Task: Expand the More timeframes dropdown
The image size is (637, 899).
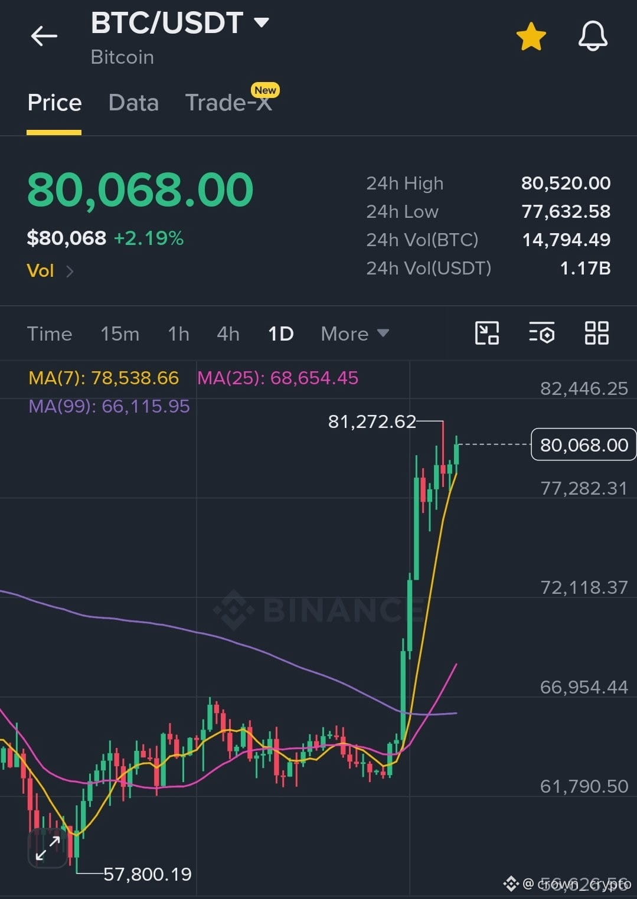Action: (355, 334)
